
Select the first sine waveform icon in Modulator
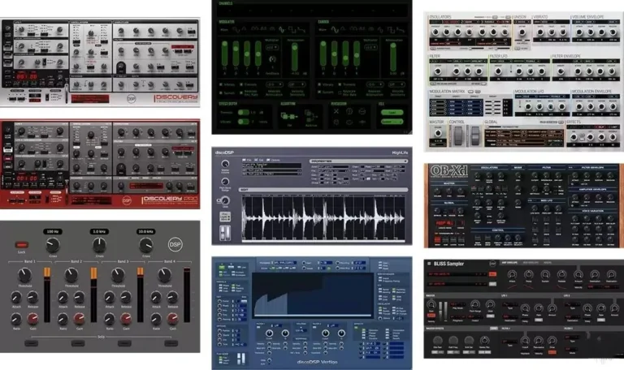236,29
